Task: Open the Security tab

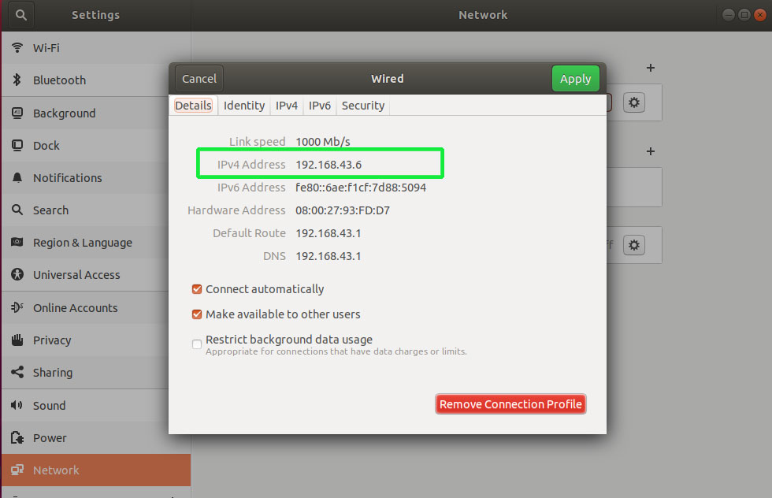Action: pyautogui.click(x=363, y=106)
